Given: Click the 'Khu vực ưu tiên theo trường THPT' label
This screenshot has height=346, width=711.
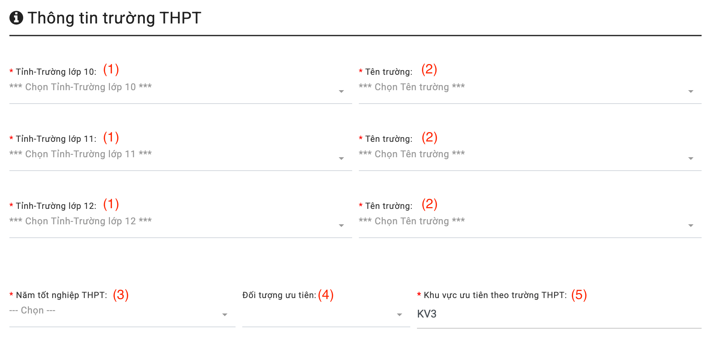Looking at the screenshot, I should pos(495,295).
